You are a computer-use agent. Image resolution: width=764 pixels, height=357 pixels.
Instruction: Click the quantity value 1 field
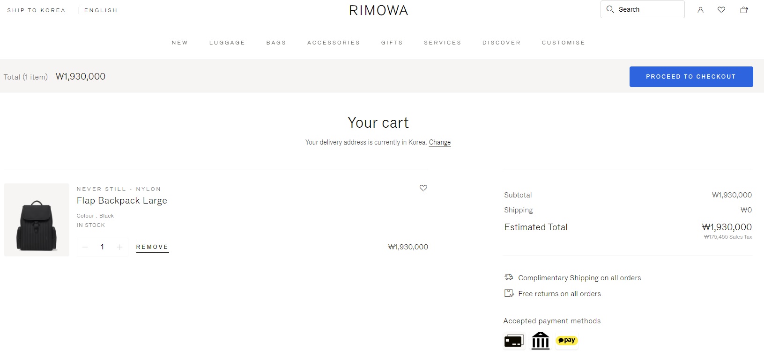[102, 247]
